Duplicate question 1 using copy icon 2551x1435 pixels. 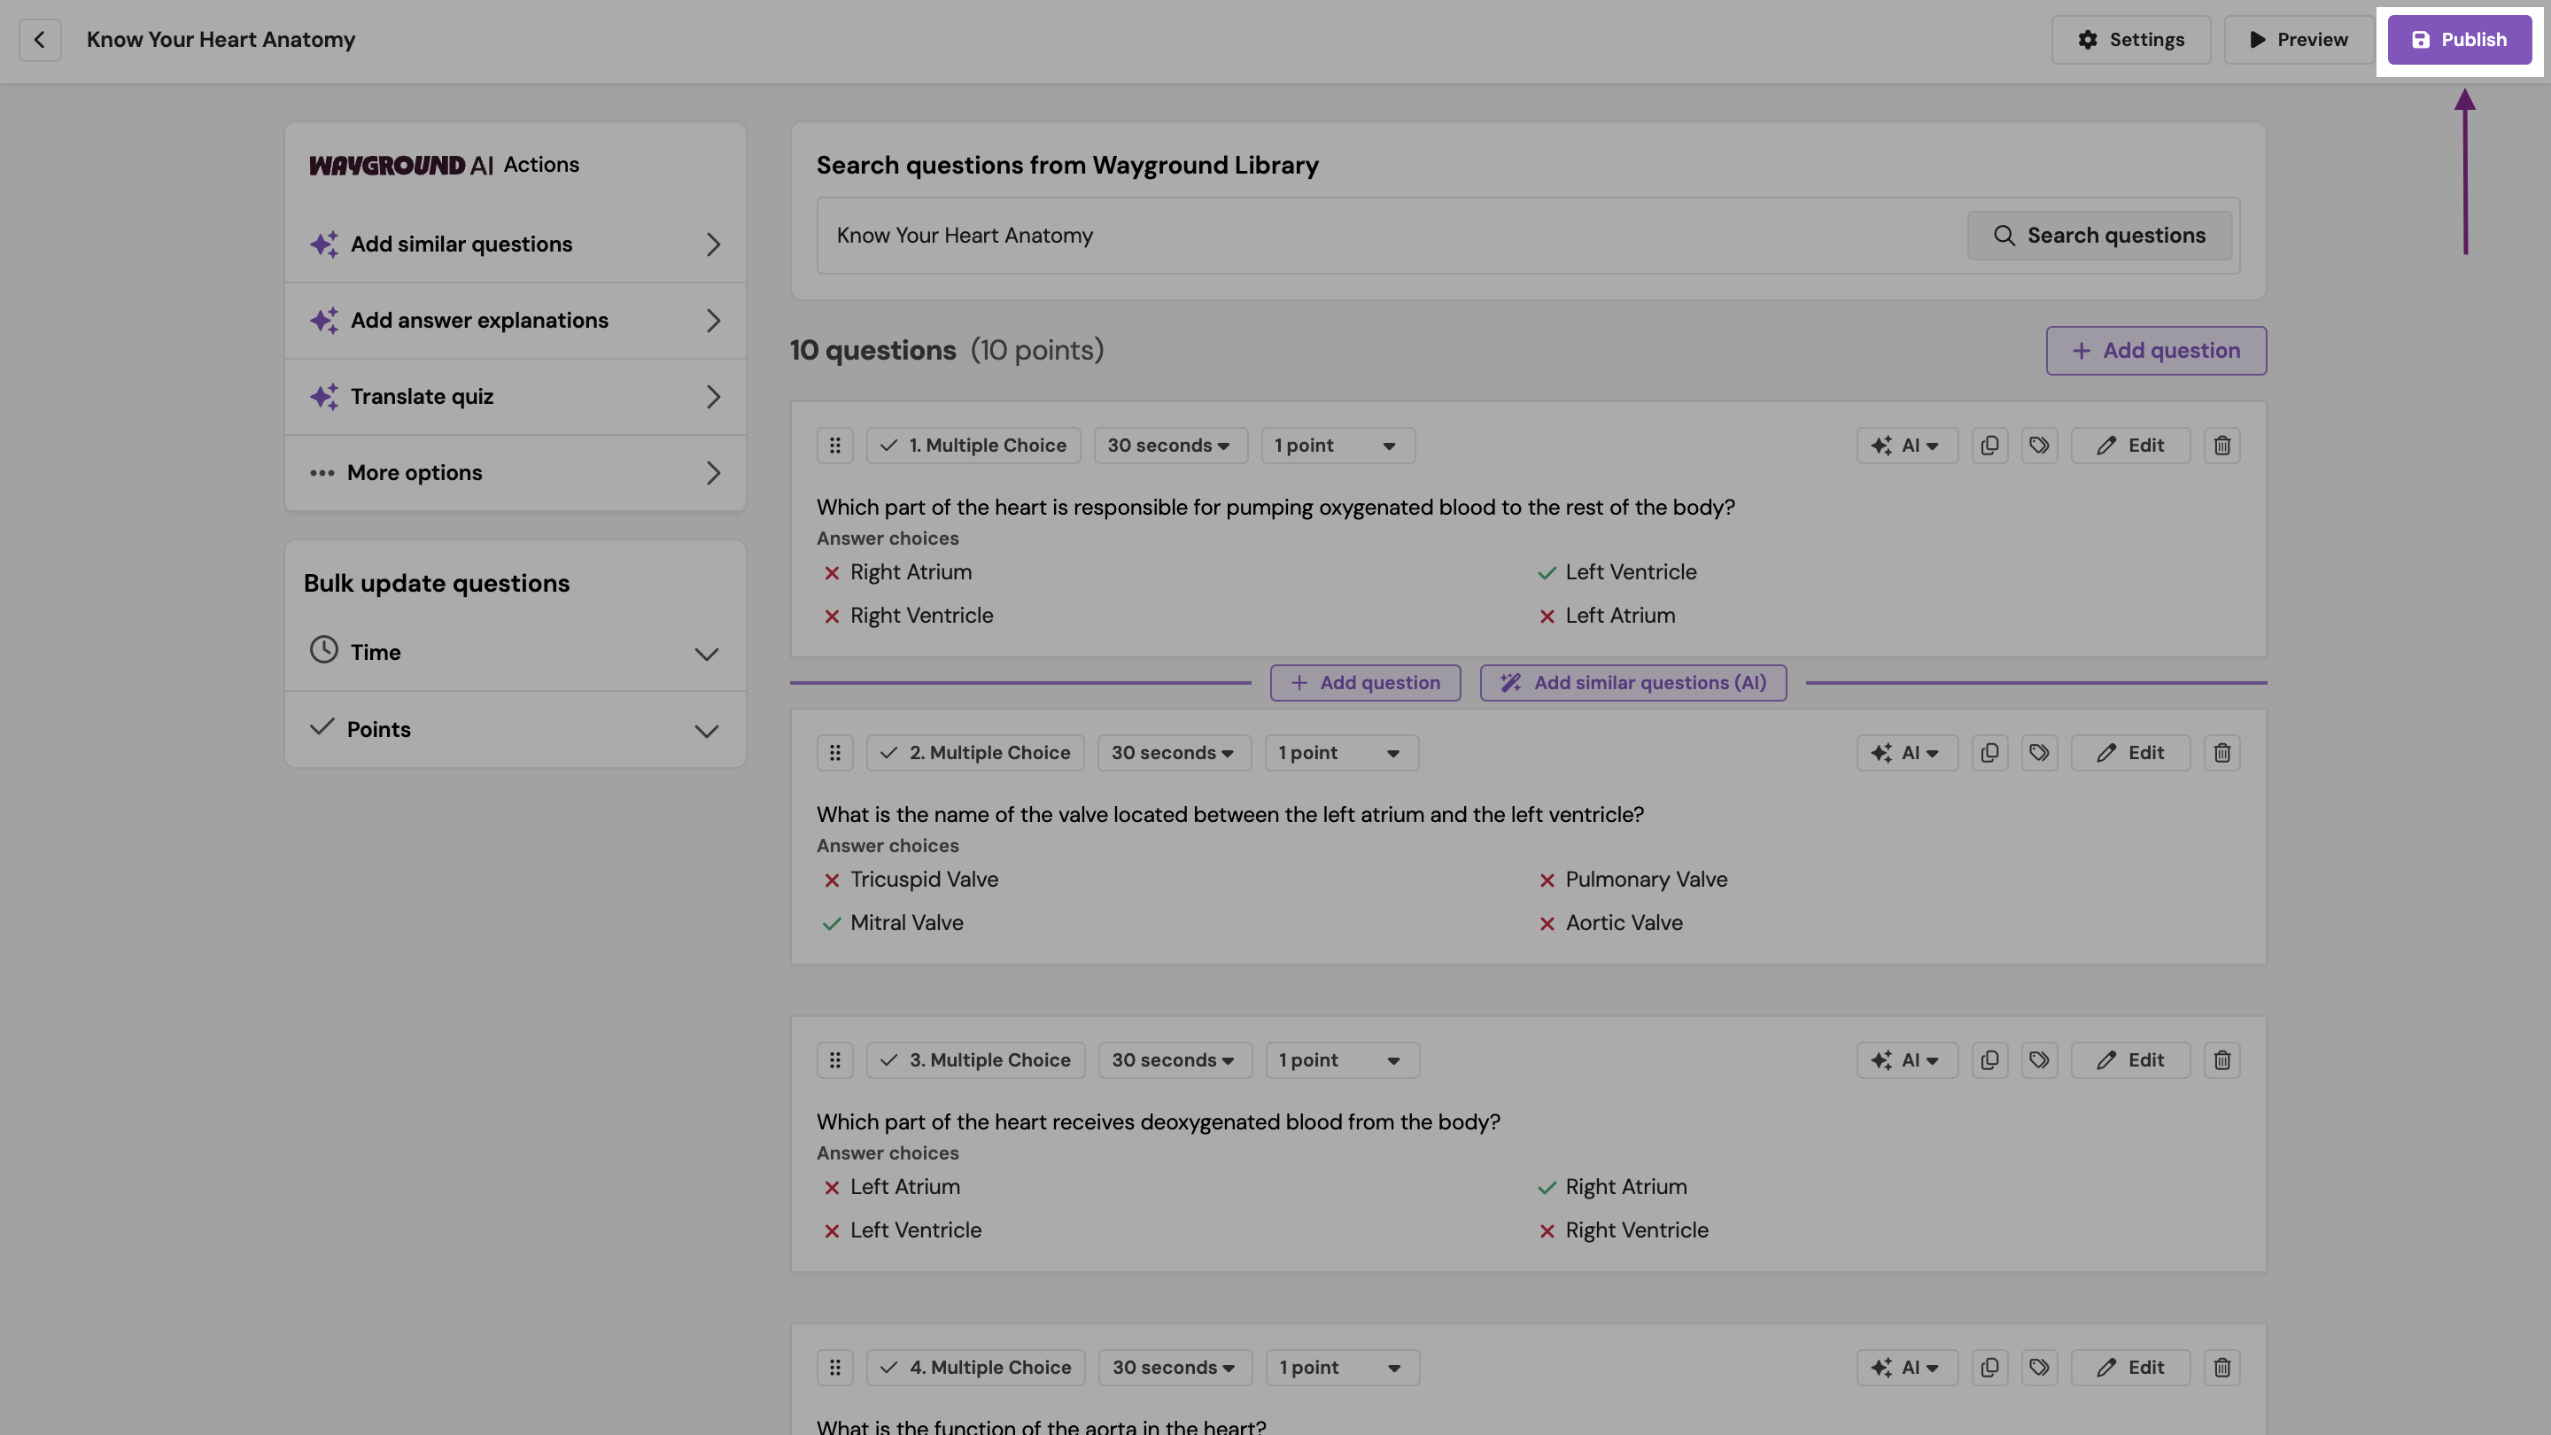1989,446
